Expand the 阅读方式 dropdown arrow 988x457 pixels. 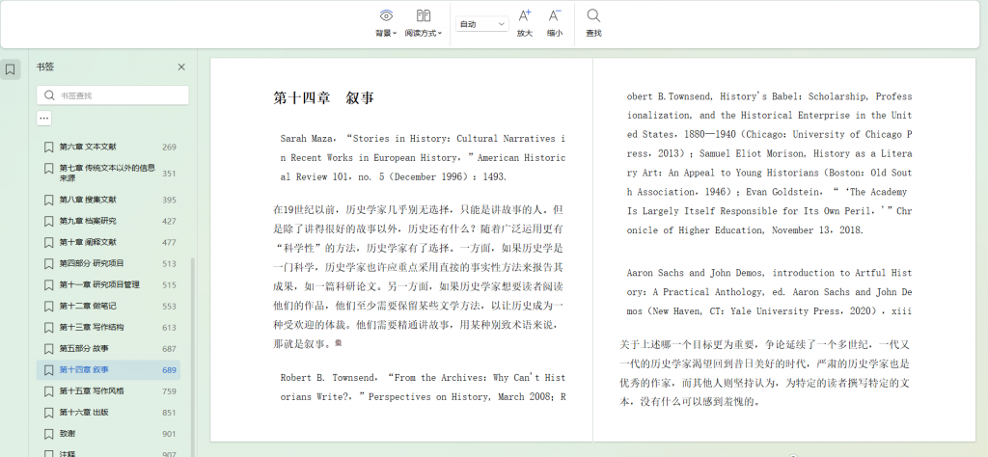point(440,34)
